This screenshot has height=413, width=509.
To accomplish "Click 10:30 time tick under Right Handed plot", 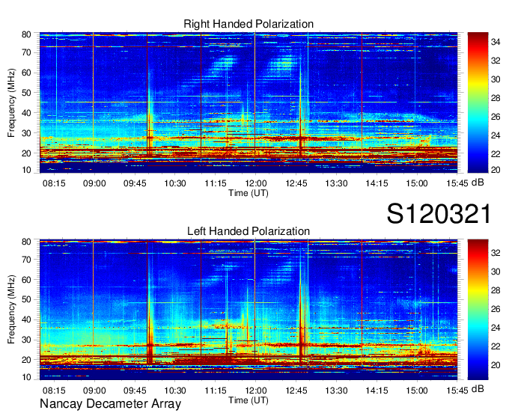I will pos(175,183).
